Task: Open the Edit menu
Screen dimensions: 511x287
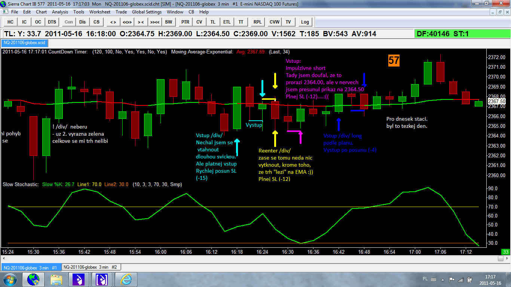Action: tap(27, 12)
